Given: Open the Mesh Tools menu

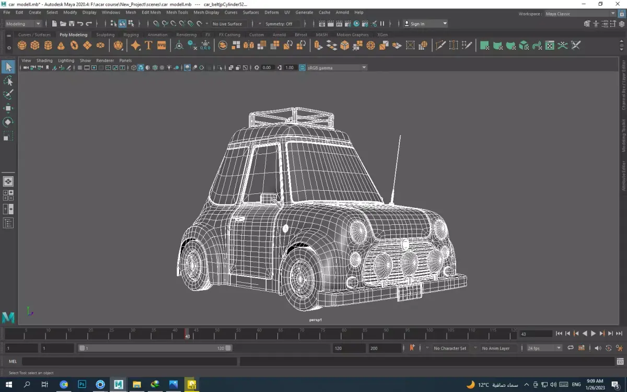Looking at the screenshot, I should (177, 12).
